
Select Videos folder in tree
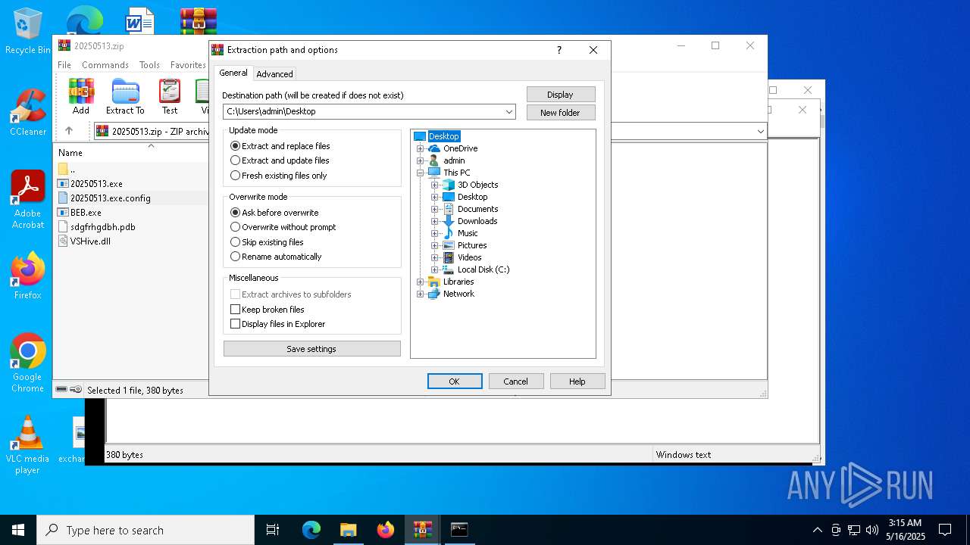[469, 257]
